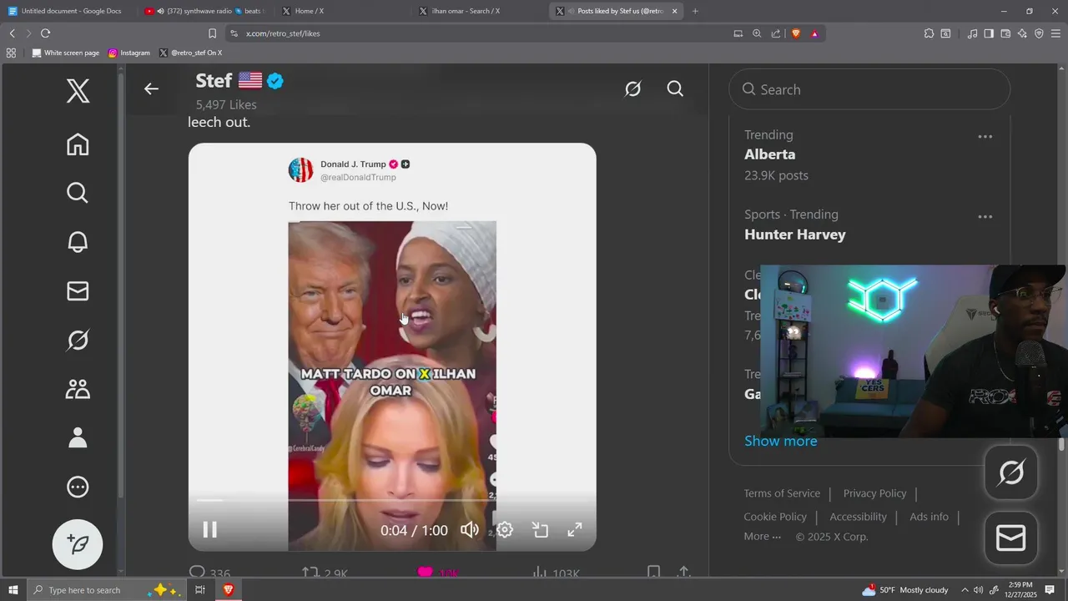1068x601 pixels.
Task: Close the Posts liked by Stef tab
Action: 675,11
